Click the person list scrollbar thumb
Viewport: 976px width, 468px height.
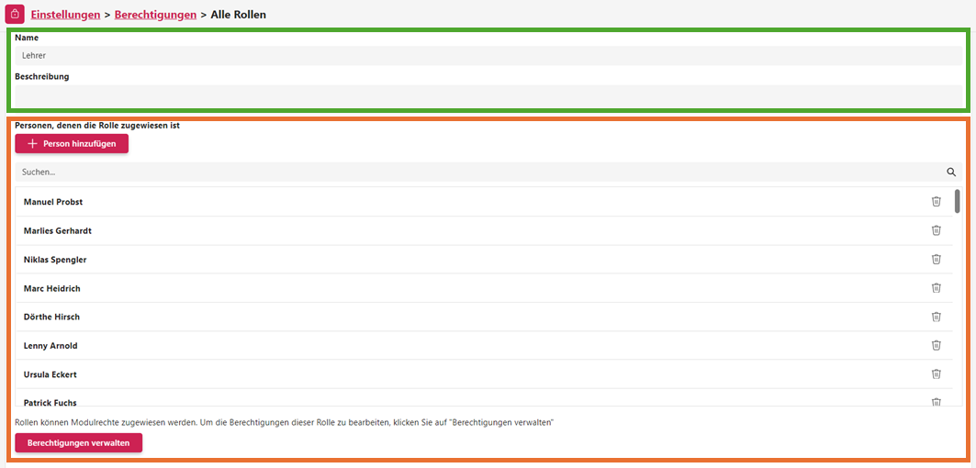(x=958, y=201)
